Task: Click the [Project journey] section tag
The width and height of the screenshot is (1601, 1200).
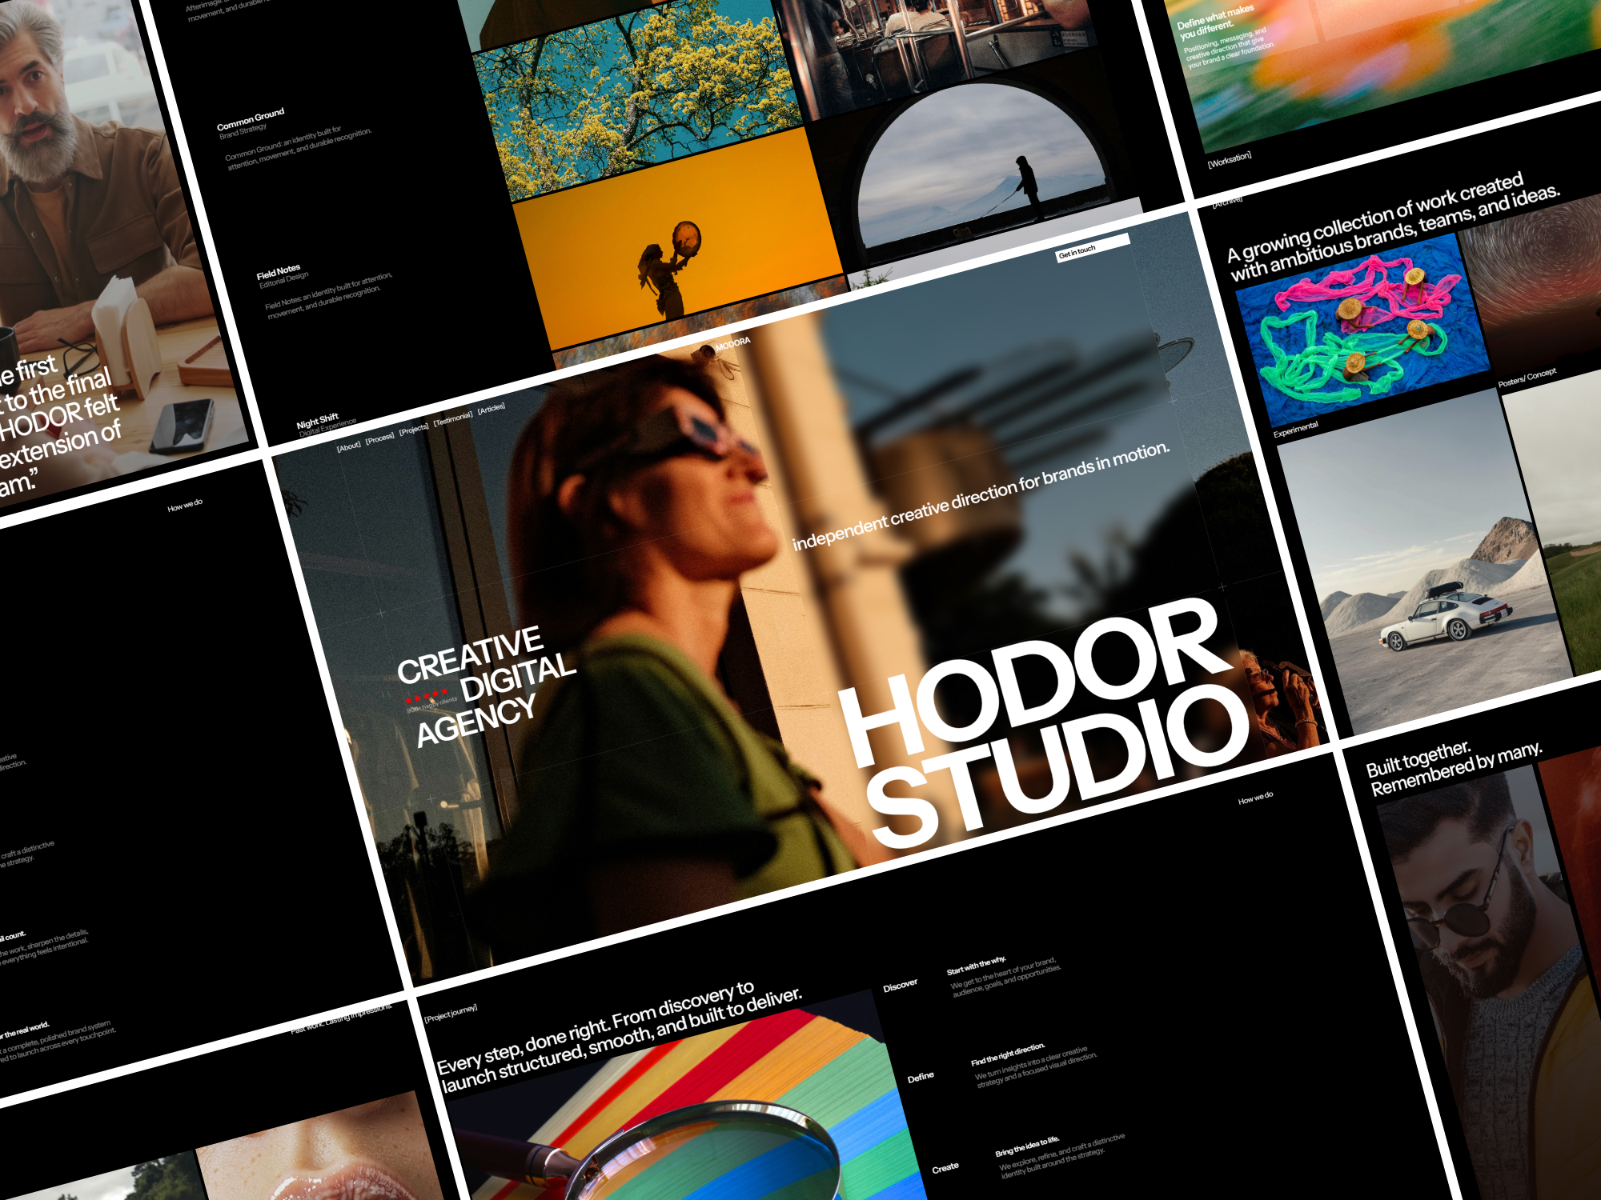Action: coord(451,1013)
